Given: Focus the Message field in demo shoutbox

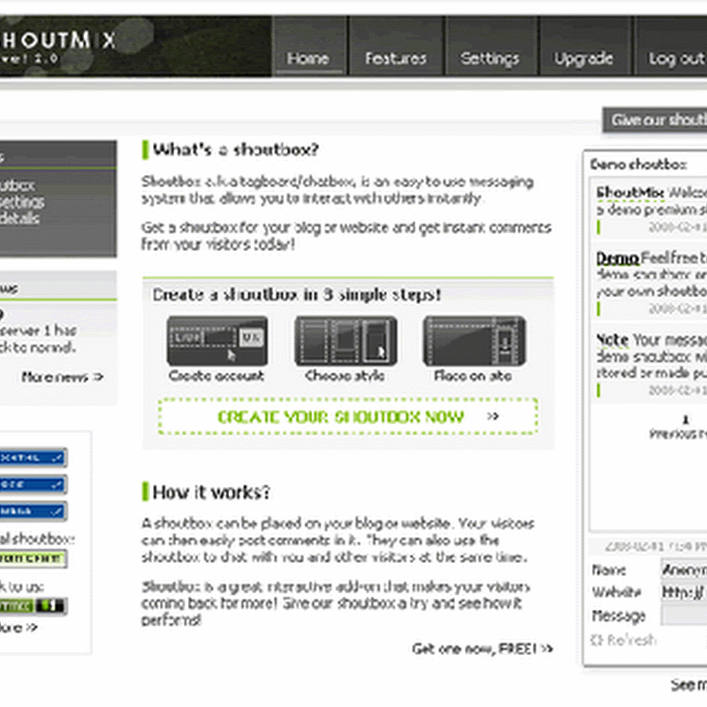Looking at the screenshot, I should tap(683, 615).
